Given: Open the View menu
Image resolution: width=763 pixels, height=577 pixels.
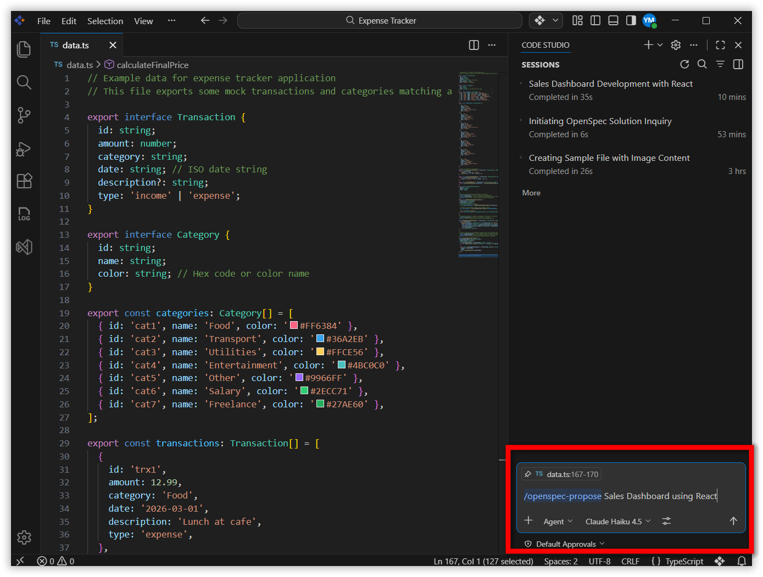Looking at the screenshot, I should 143,21.
